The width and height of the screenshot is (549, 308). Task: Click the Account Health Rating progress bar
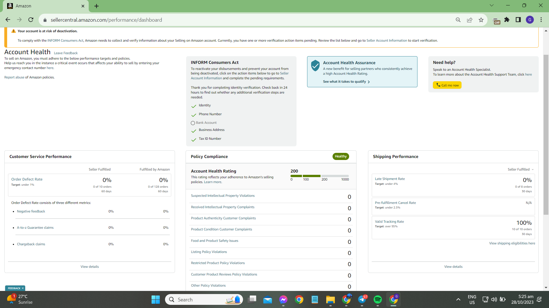pos(320,176)
